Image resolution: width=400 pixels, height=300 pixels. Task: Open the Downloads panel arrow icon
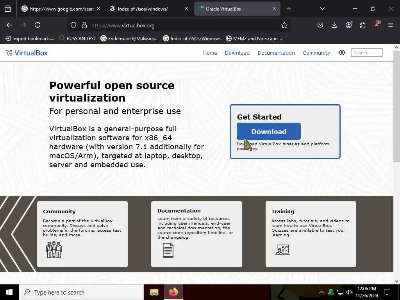pyautogui.click(x=334, y=25)
